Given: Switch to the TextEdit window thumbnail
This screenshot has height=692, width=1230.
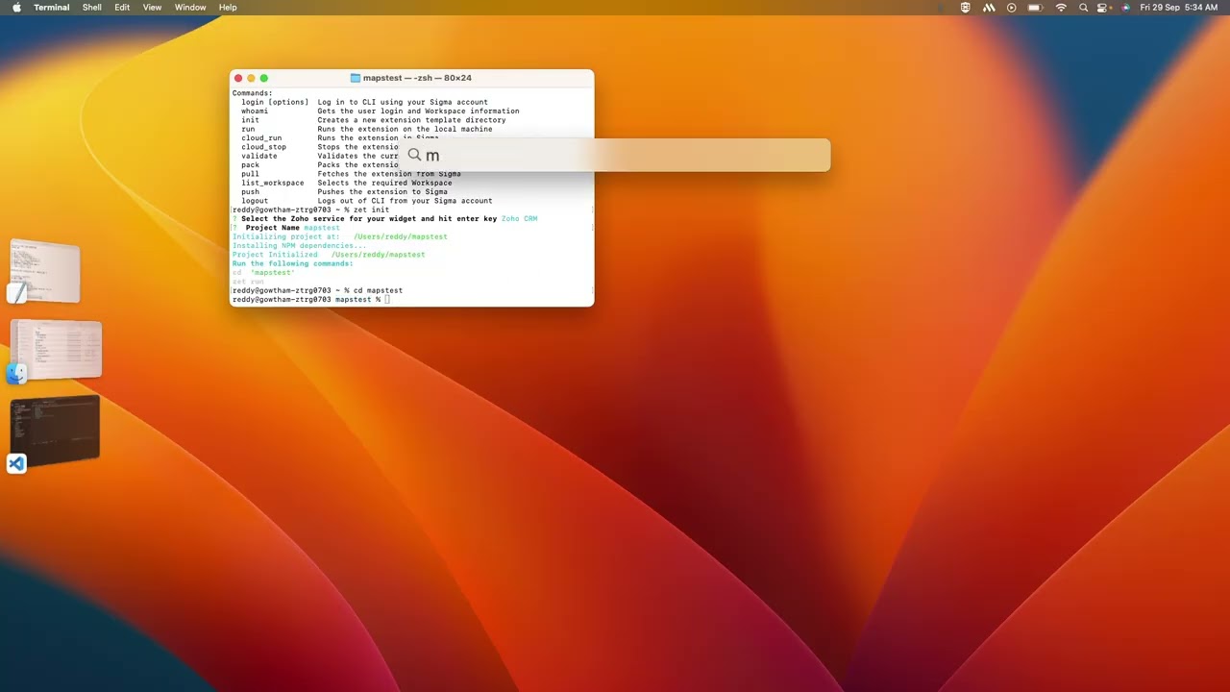Looking at the screenshot, I should pos(45,269).
